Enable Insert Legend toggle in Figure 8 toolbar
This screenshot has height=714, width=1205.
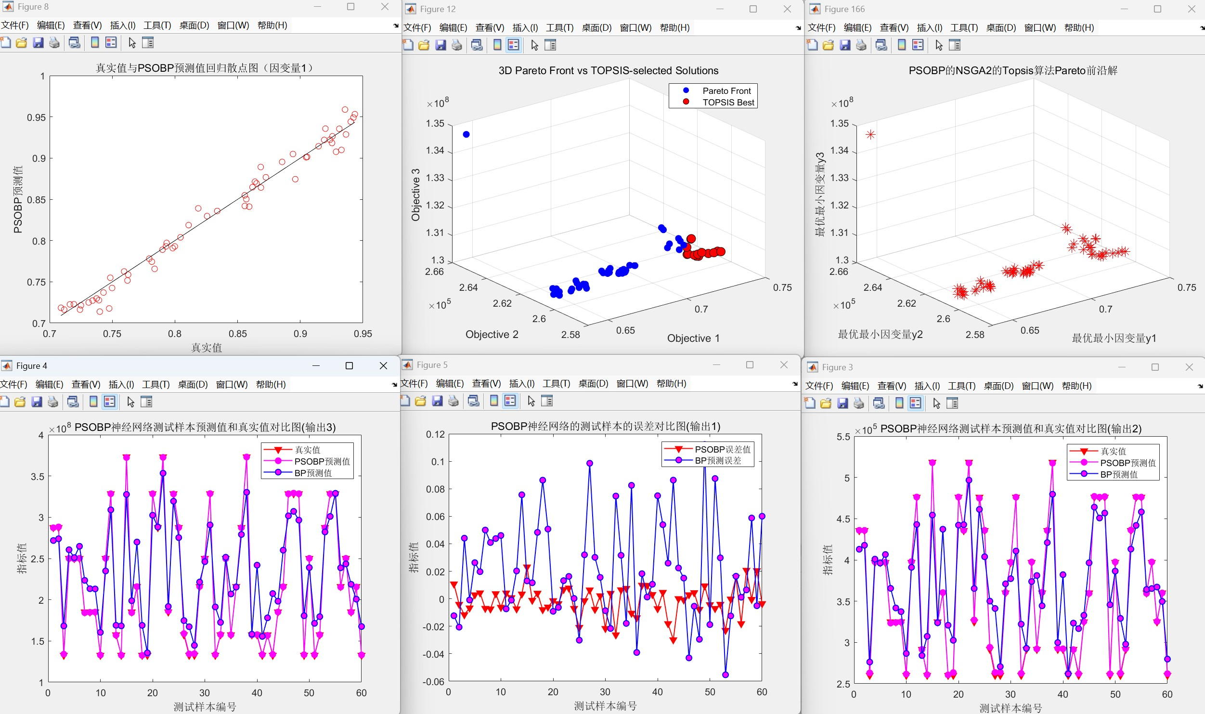tap(111, 43)
